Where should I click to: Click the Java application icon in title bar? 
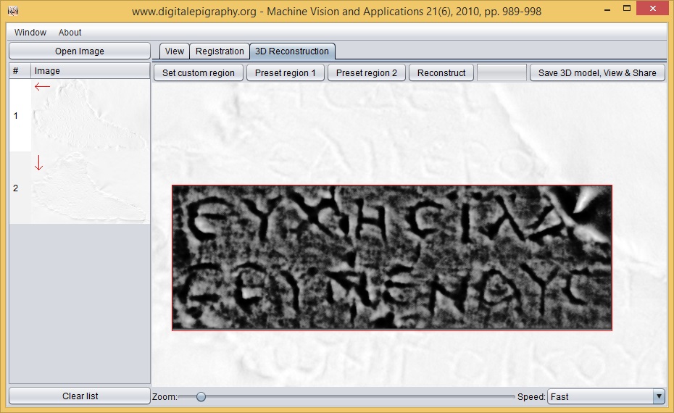tap(12, 11)
